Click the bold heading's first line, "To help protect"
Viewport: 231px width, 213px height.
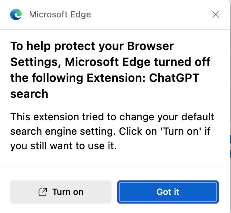point(53,46)
